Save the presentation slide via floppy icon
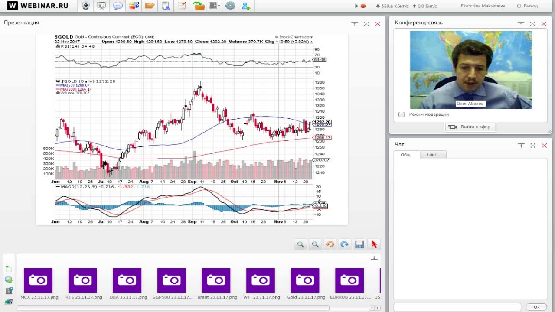This screenshot has width=555, height=312. point(359,244)
